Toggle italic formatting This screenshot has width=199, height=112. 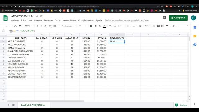click(x=95, y=26)
